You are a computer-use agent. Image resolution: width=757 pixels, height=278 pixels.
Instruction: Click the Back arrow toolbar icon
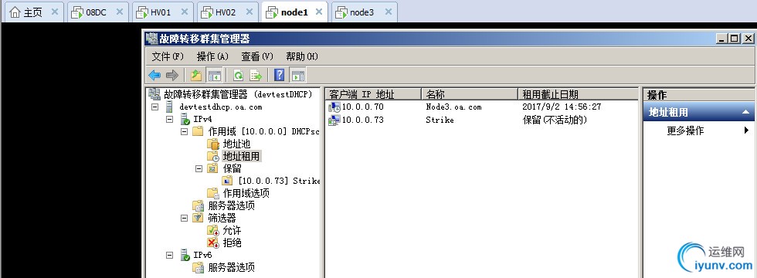[154, 76]
